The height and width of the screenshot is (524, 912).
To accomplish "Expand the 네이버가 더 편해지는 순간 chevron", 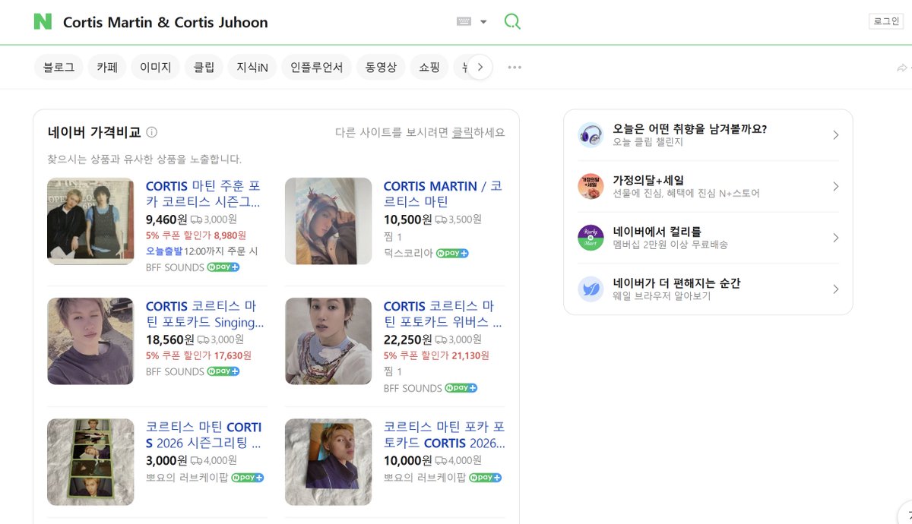I will coord(835,289).
